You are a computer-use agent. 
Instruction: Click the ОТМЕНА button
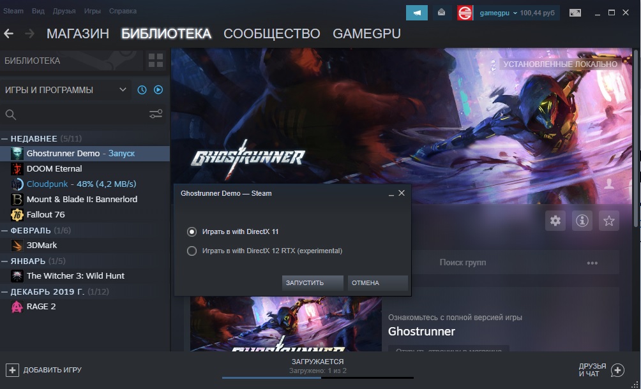378,283
